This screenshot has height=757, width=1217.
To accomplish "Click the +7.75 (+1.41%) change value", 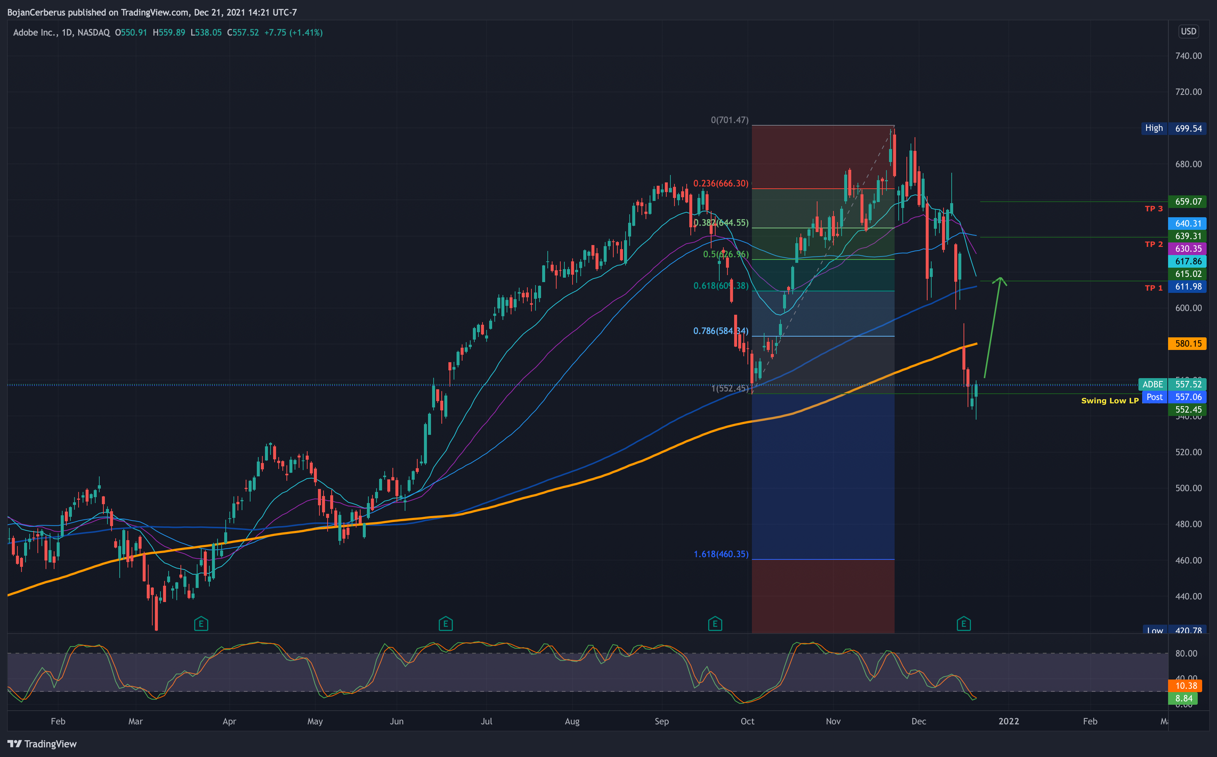I will coord(293,33).
